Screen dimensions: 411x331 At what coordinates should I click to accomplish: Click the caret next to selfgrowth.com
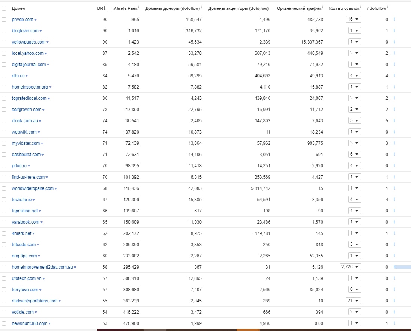(44, 110)
